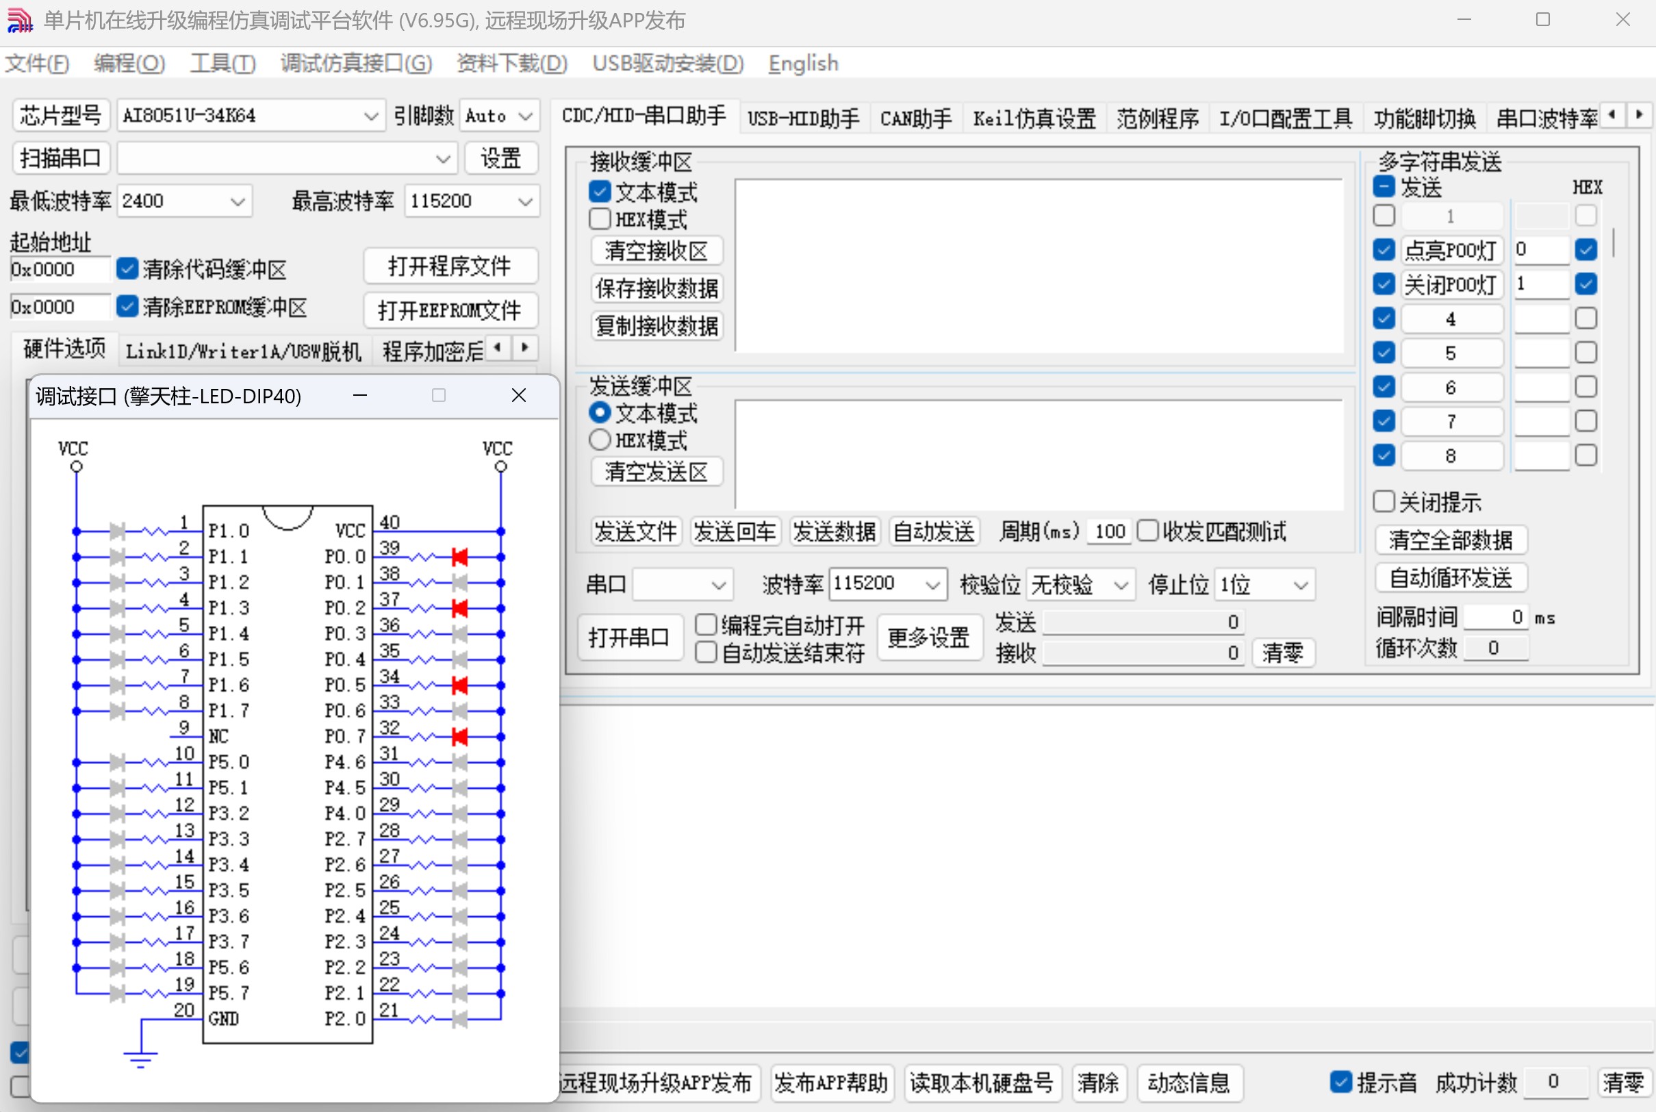Click the gray LED on pin P1.7
This screenshot has width=1656, height=1112.
(118, 711)
